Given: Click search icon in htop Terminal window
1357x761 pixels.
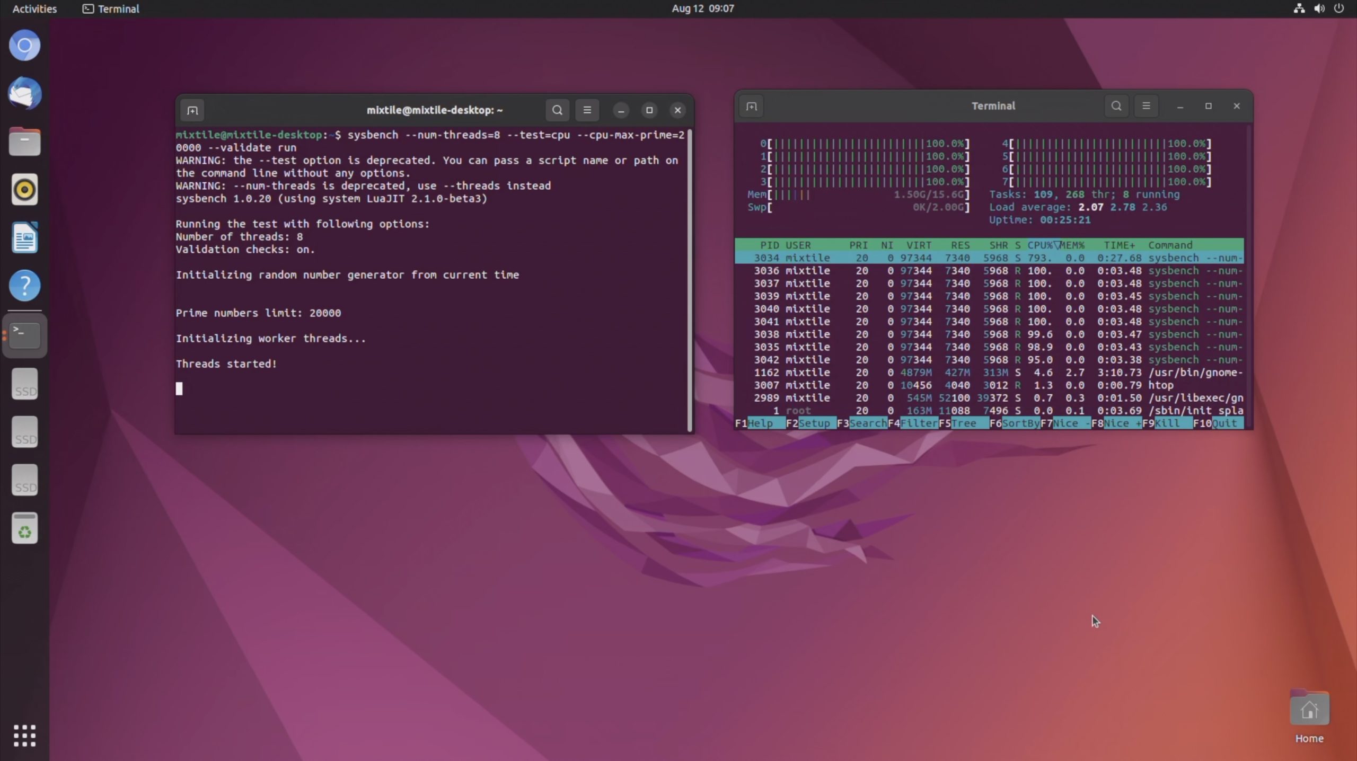Looking at the screenshot, I should pyautogui.click(x=1116, y=106).
